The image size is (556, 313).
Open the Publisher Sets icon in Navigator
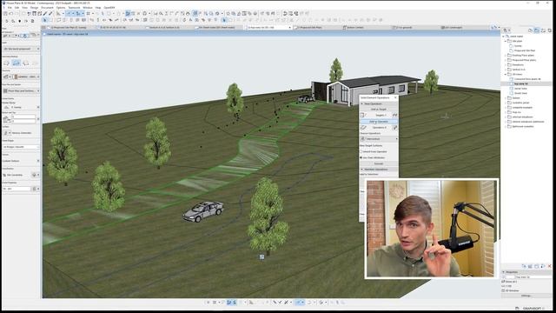550,30
